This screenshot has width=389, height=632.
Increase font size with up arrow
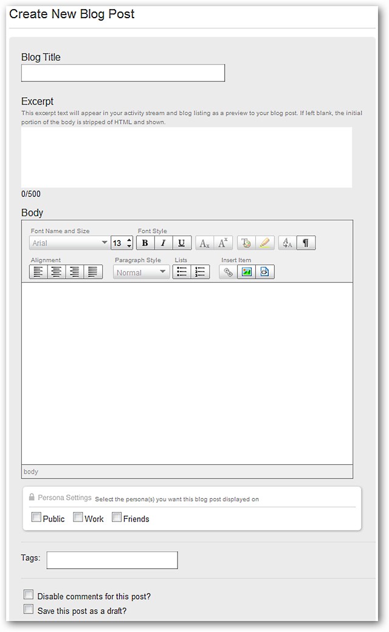[129, 240]
